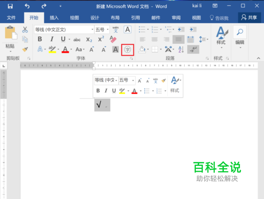Apply the red font color in ribbon
The width and height of the screenshot is (264, 199).
pyautogui.click(x=65, y=49)
